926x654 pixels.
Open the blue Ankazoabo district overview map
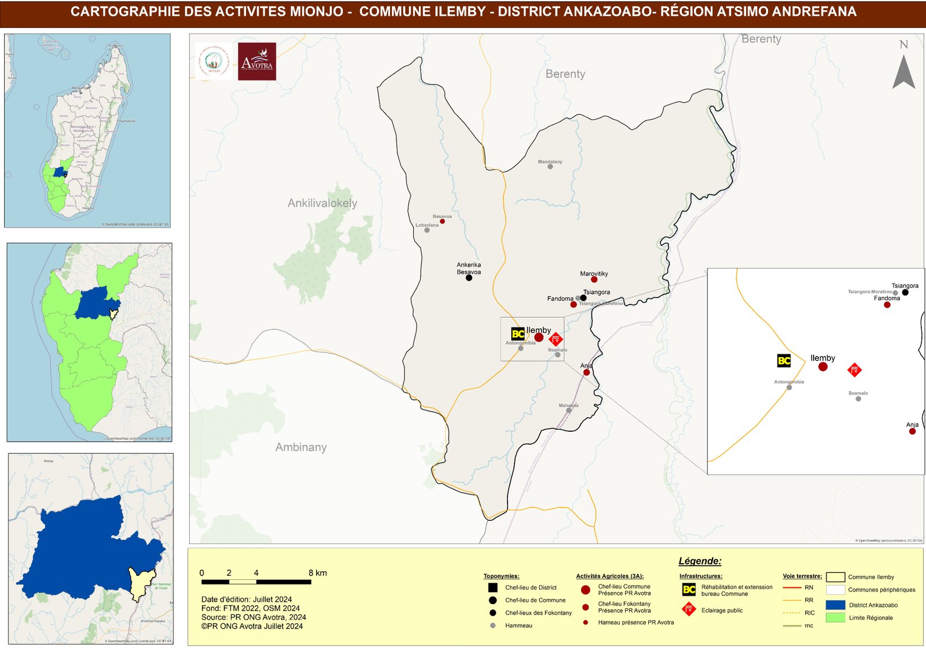91,549
